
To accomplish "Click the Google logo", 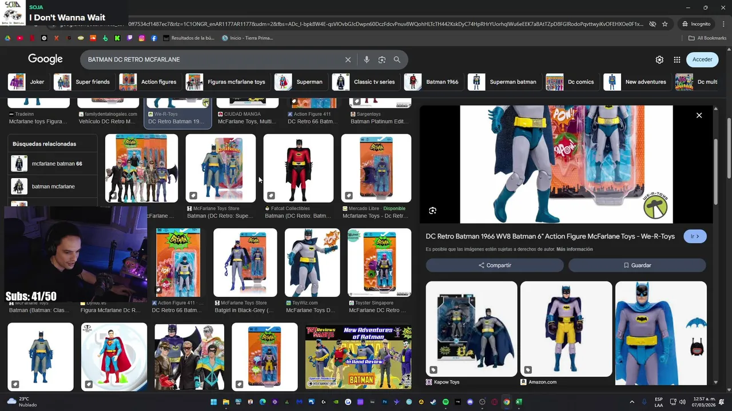I will tap(45, 59).
